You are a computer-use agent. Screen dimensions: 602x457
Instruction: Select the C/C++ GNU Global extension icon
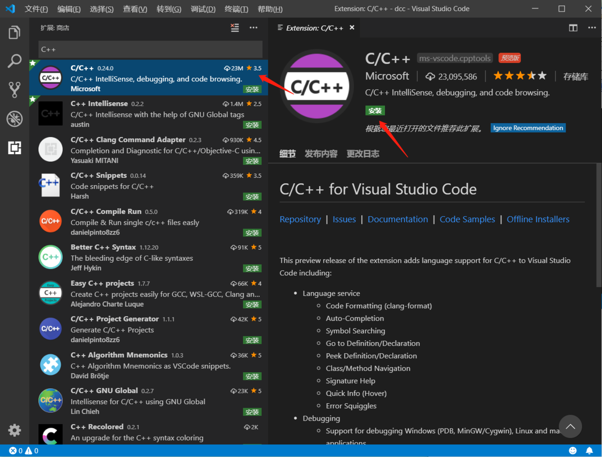[x=50, y=400]
